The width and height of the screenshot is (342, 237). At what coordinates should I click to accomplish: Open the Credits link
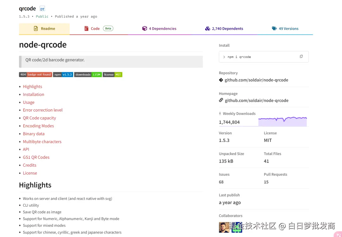(x=29, y=165)
